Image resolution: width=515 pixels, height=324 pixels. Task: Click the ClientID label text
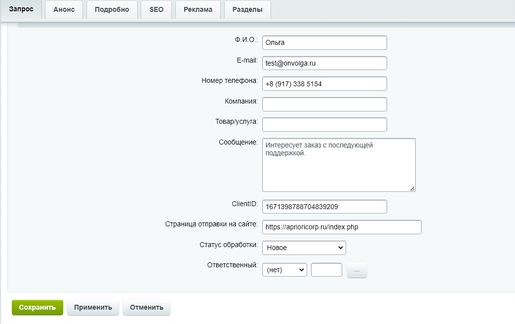(x=245, y=204)
